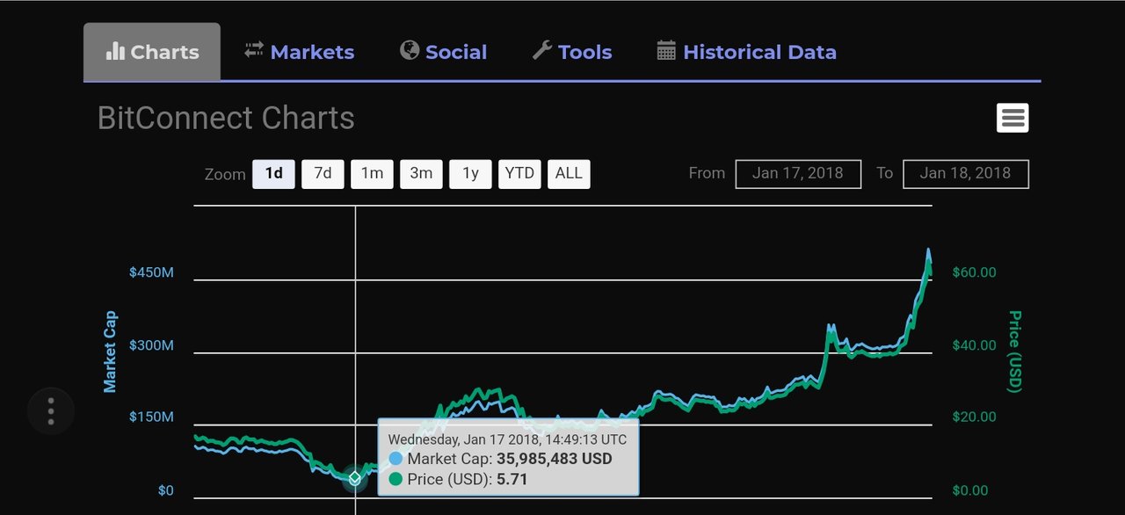This screenshot has width=1125, height=515.
Task: Click the BitConnect Charts heading
Action: pos(226,118)
